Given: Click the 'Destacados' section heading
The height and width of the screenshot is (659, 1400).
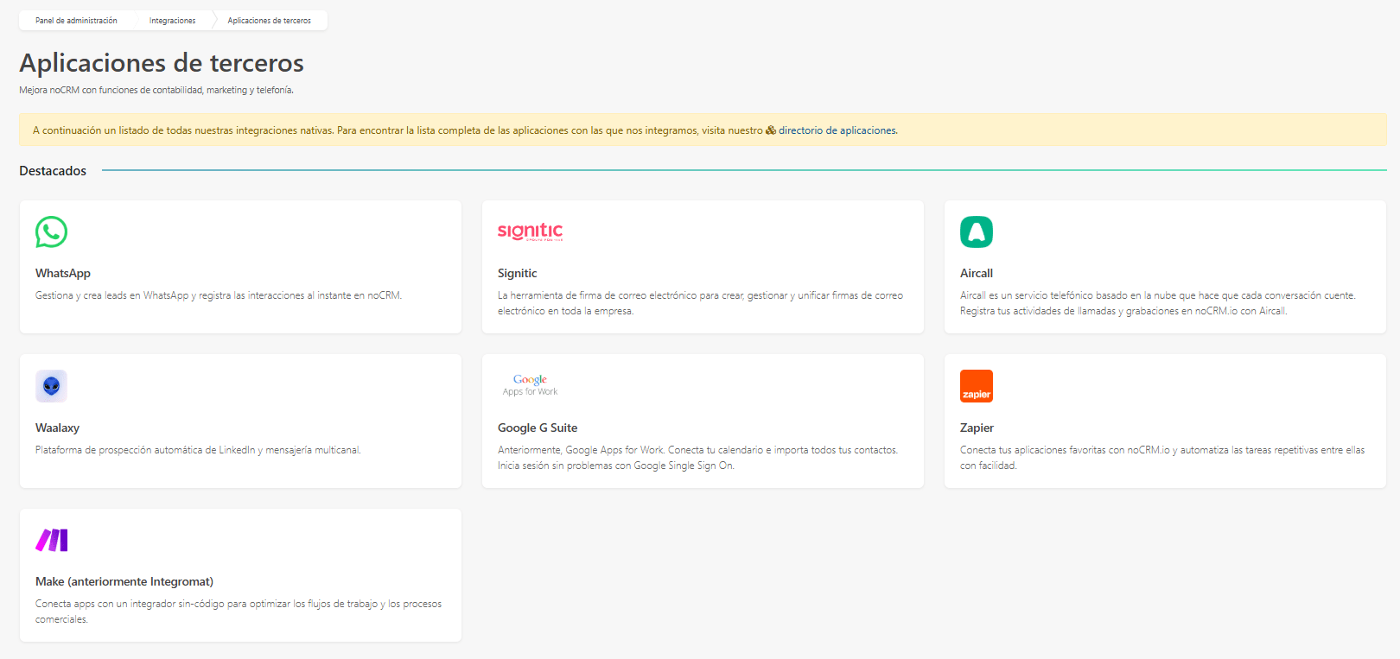Looking at the screenshot, I should [53, 171].
